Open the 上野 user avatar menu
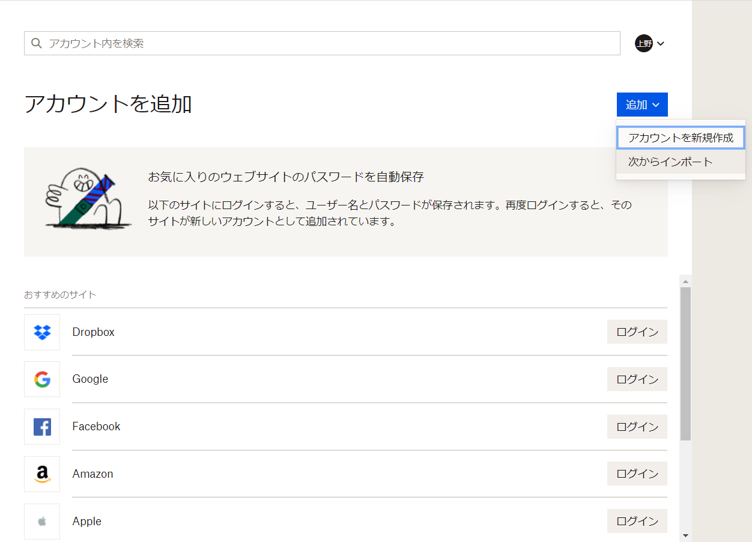Image resolution: width=752 pixels, height=542 pixels. tap(644, 43)
